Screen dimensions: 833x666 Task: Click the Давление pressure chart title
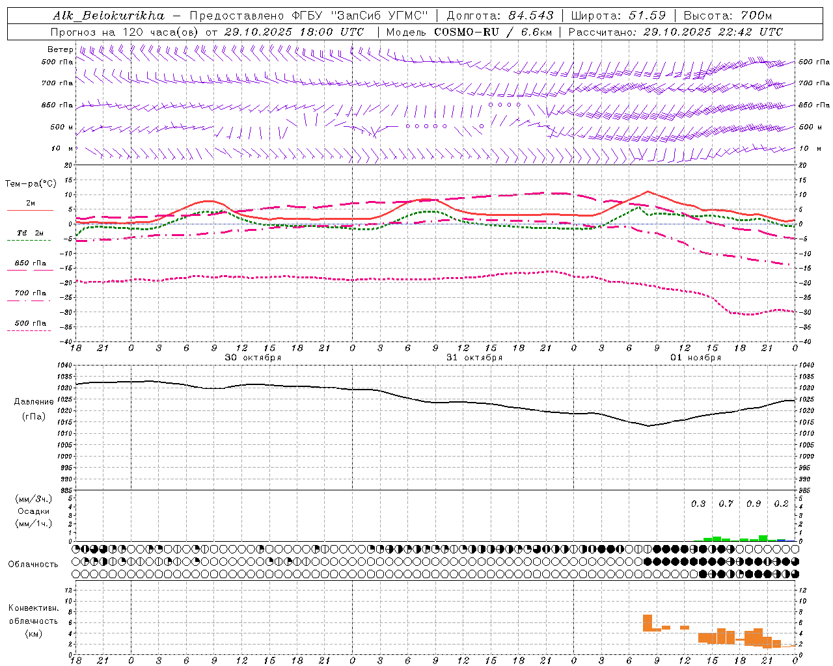34,402
